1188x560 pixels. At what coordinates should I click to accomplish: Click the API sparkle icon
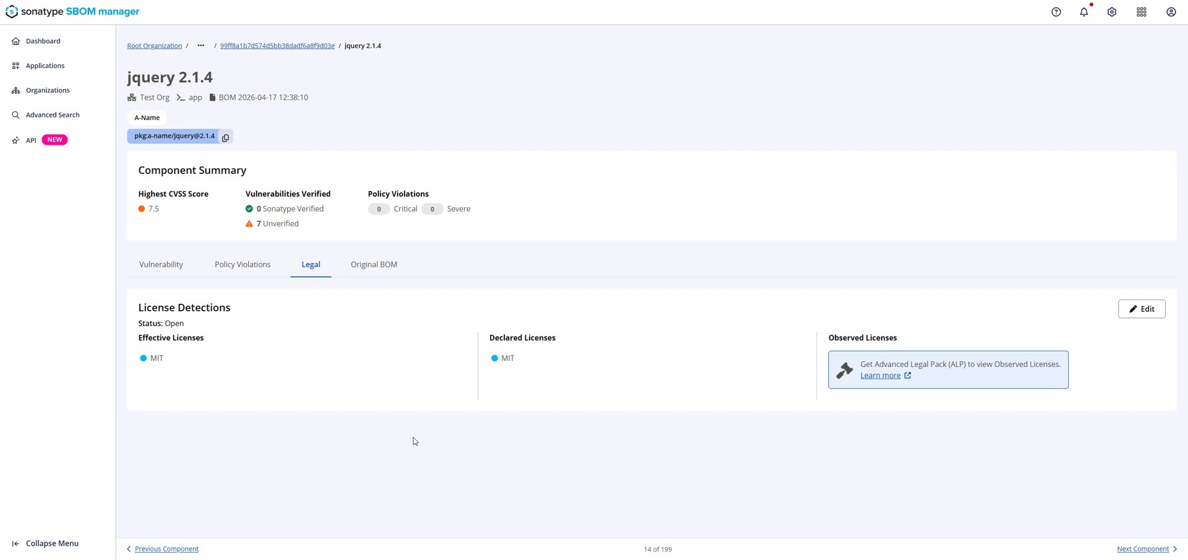(16, 140)
